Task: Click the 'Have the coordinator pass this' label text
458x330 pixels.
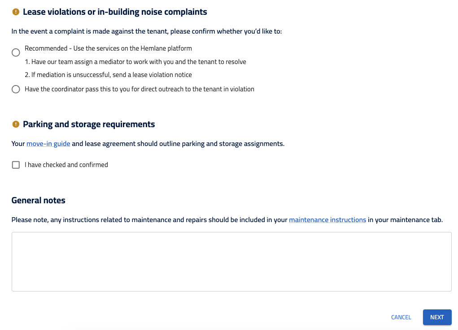Action: coord(140,89)
